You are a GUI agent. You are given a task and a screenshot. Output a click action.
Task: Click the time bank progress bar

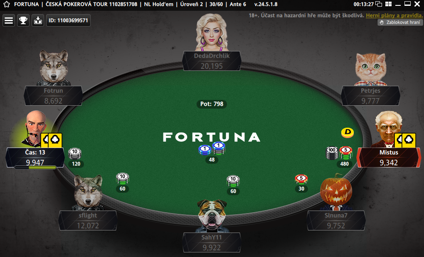coord(35,167)
